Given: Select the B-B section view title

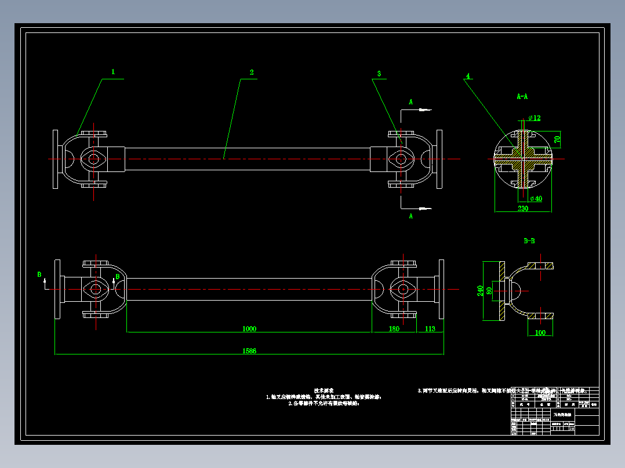Looking at the screenshot, I should point(529,241).
